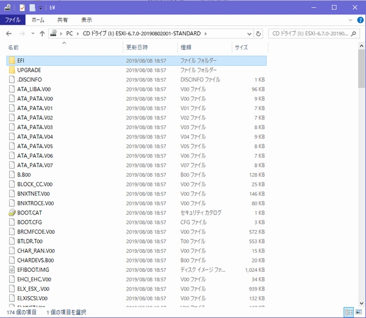366x318 pixels.
Task: Open the Help question mark icon
Action: (x=360, y=20)
